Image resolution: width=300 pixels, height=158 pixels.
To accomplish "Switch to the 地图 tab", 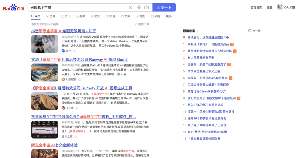I will [x=140, y=16].
